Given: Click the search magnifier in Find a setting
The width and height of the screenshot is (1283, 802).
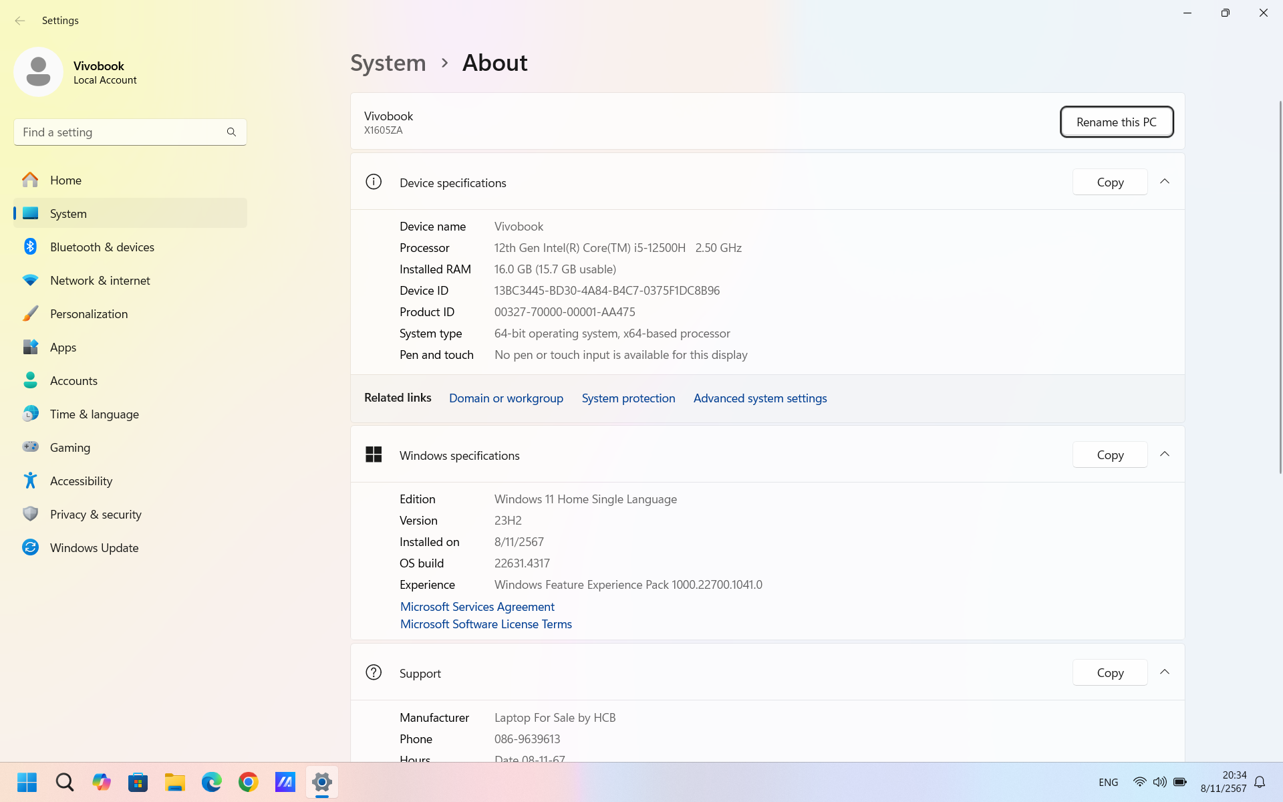Looking at the screenshot, I should point(231,132).
